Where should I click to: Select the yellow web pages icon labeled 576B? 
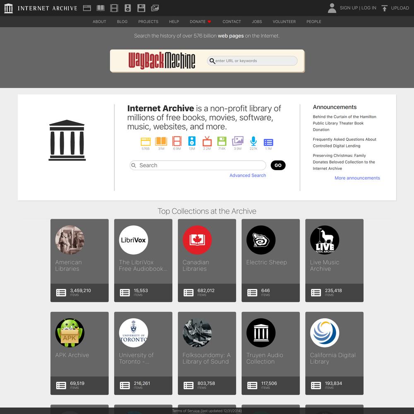click(x=145, y=142)
